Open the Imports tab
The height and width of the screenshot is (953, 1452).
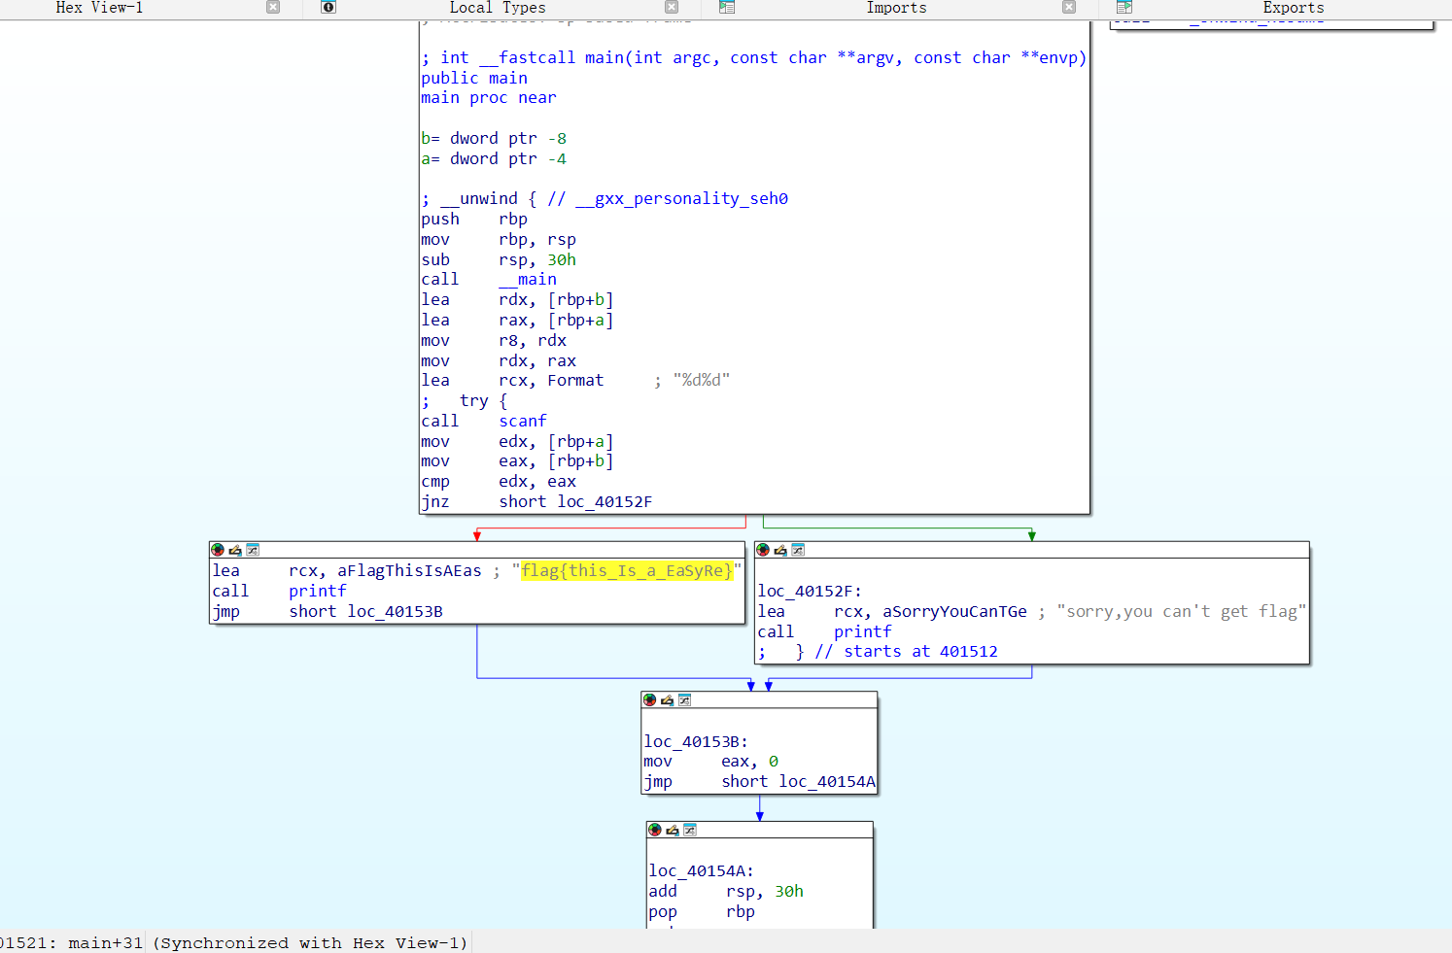pyautogui.click(x=896, y=8)
